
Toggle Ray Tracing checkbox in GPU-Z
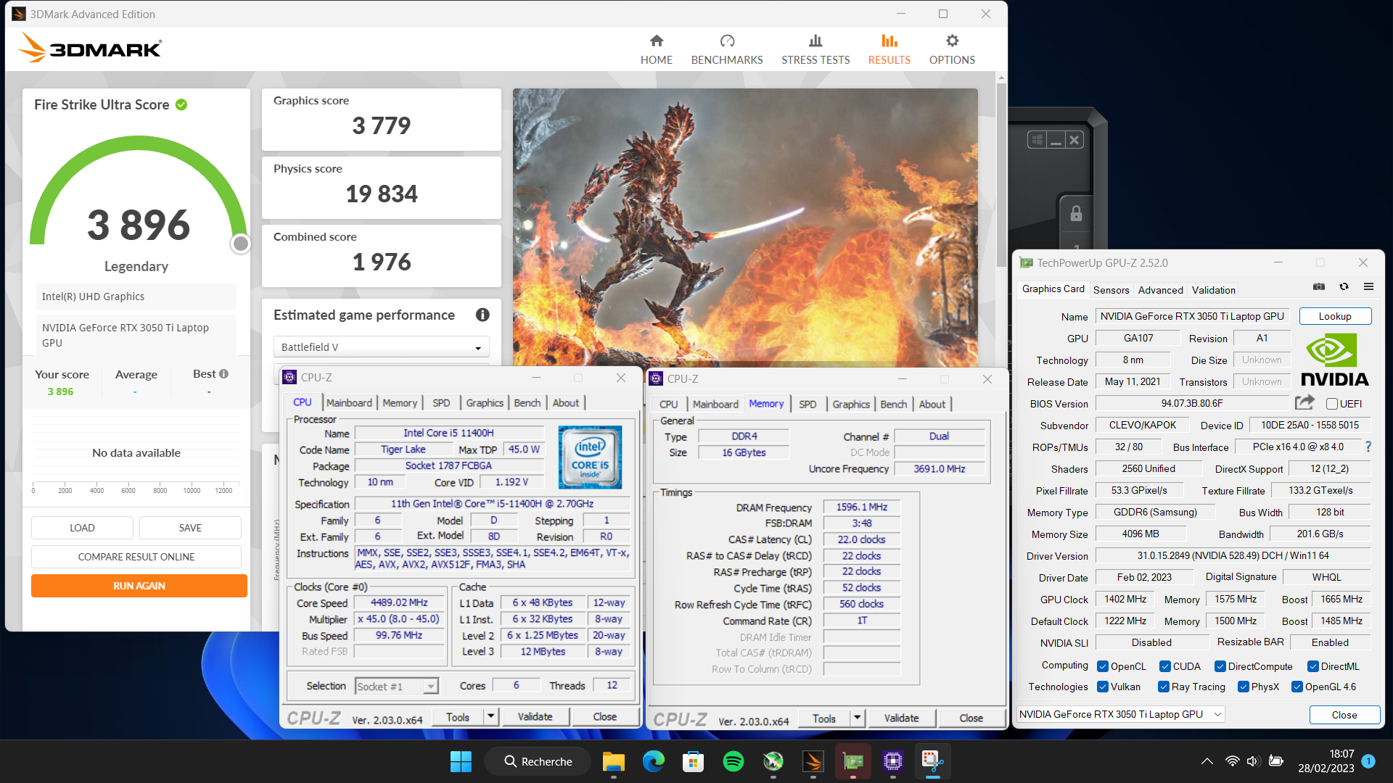click(1164, 687)
